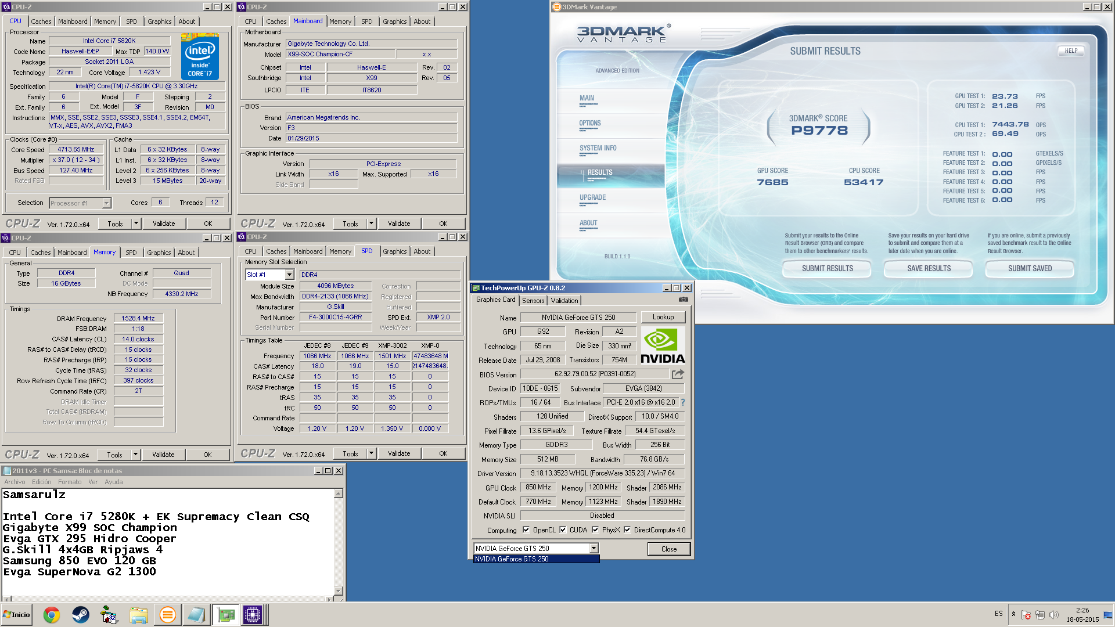
Task: Click the bus interface question mark icon
Action: click(x=683, y=402)
